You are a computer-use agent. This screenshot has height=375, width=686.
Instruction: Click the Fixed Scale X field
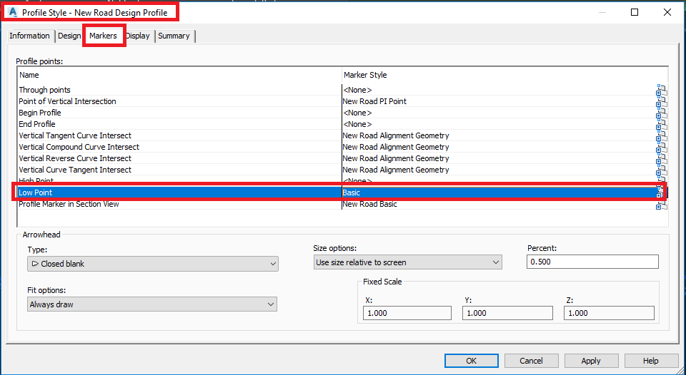click(x=407, y=313)
